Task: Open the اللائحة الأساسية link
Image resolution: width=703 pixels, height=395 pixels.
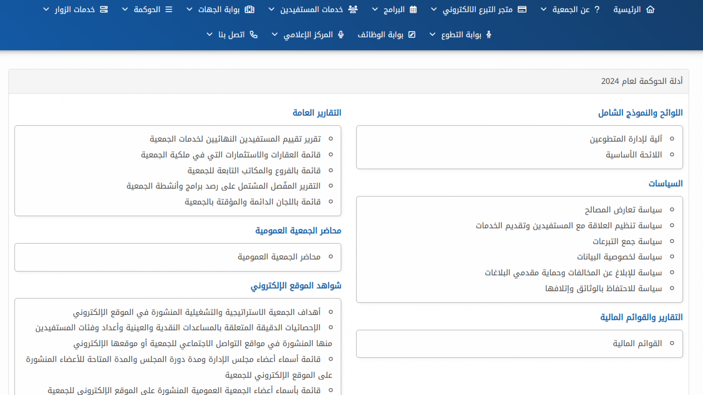Action: coord(634,155)
